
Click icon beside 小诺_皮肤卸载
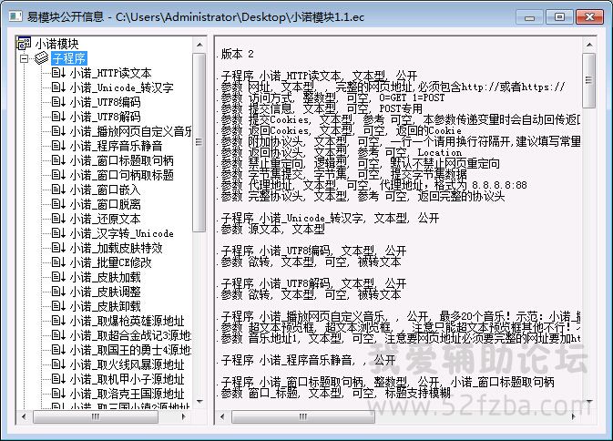tap(58, 306)
